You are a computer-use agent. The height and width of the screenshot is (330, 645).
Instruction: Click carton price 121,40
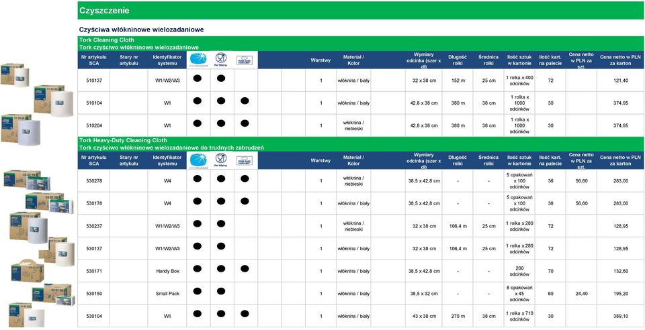(621, 80)
